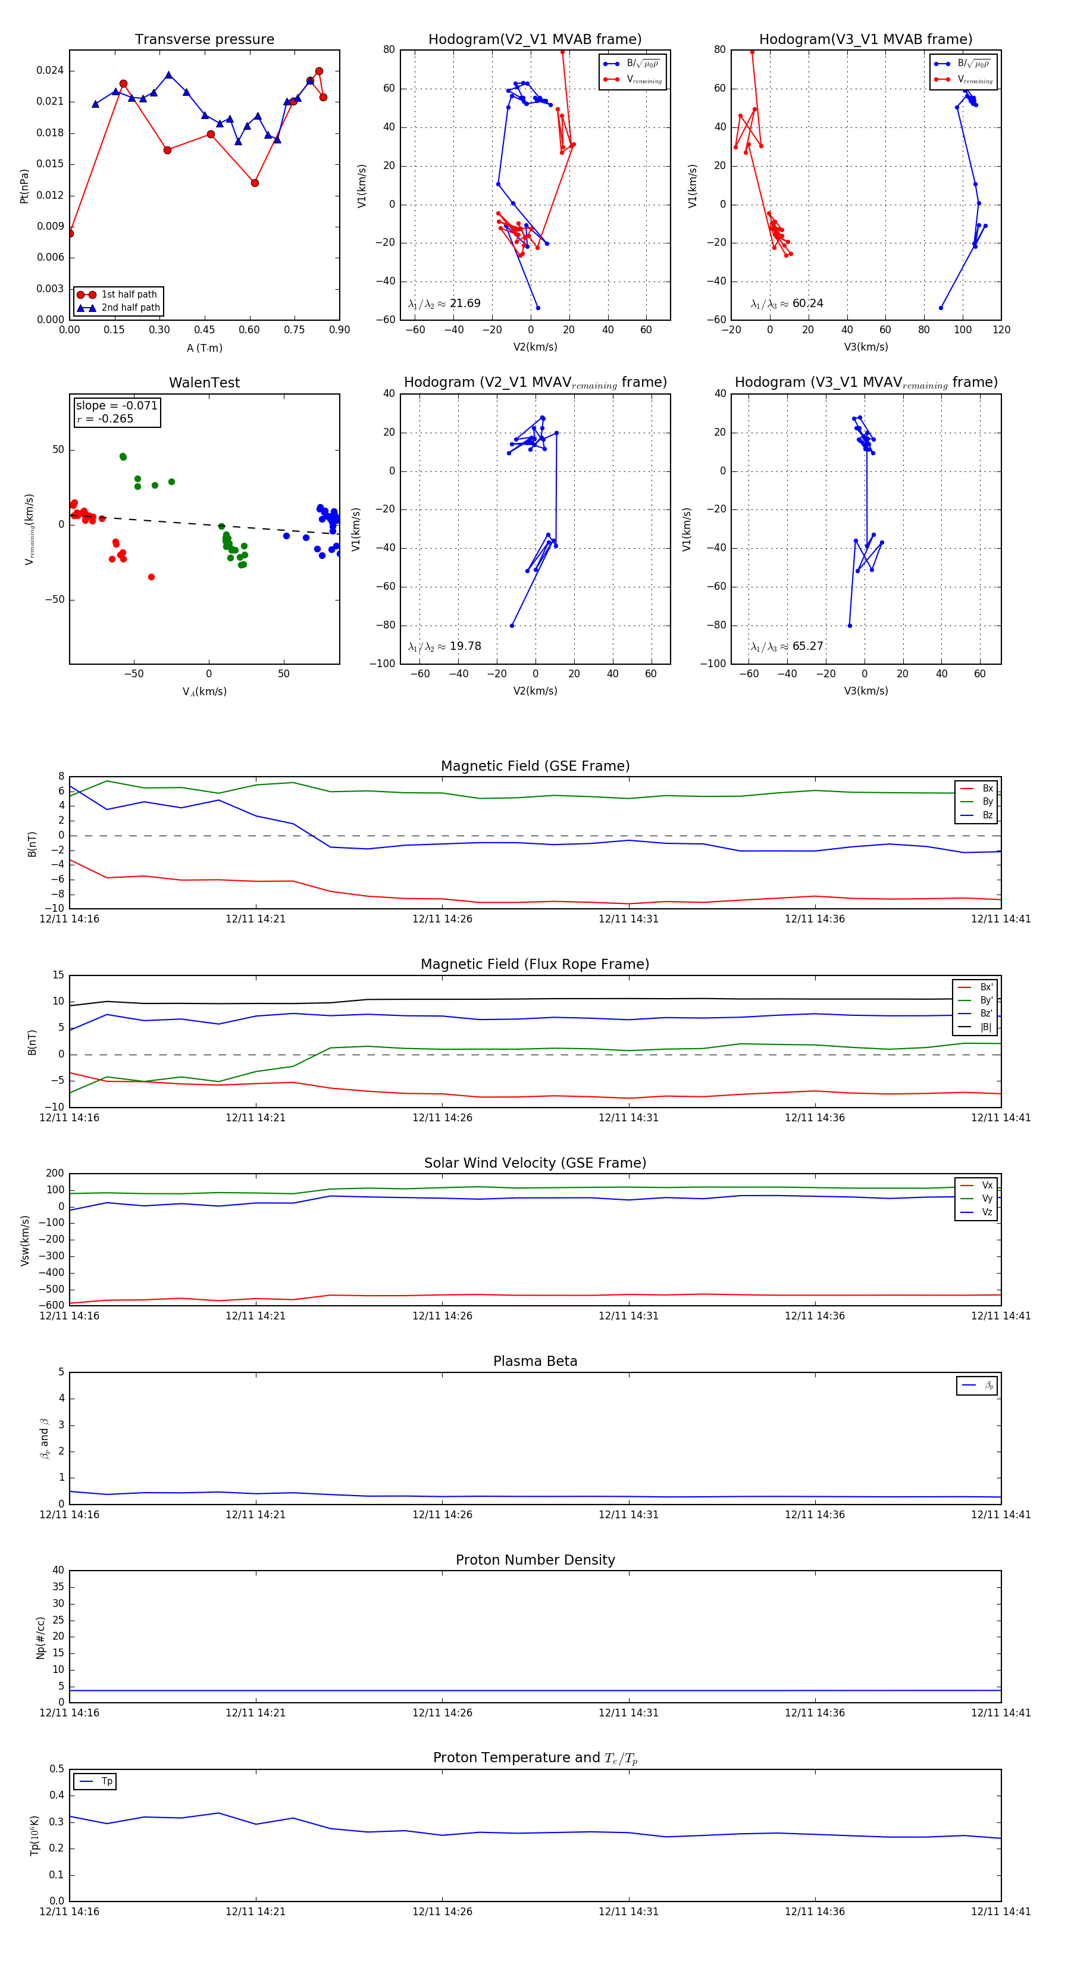Select the 'r = -0.265' annotation
This screenshot has height=1964, width=1071.
pyautogui.click(x=105, y=420)
